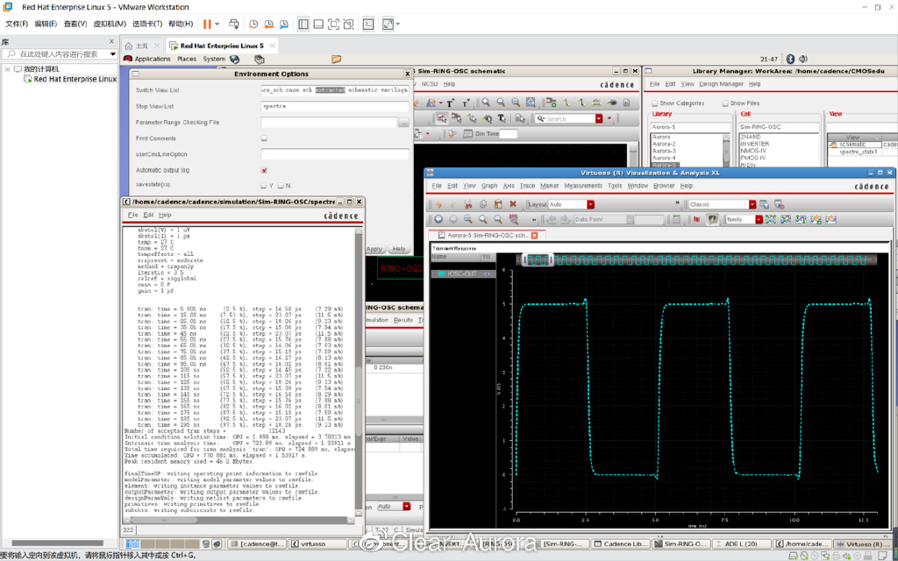Click Bluetooth icon in GNOME panel
The width and height of the screenshot is (898, 561).
point(790,59)
